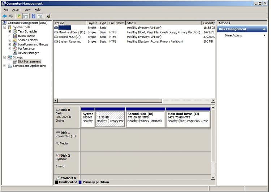The image size is (271, 192).
Task: Click the Main Hard Drive (C:) volume icon
Action: (x=56, y=32)
